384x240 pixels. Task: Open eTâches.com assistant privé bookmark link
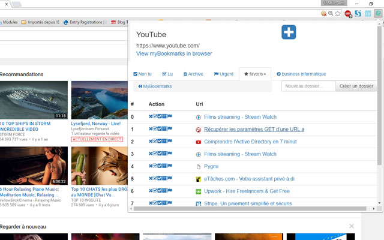pyautogui.click(x=250, y=179)
